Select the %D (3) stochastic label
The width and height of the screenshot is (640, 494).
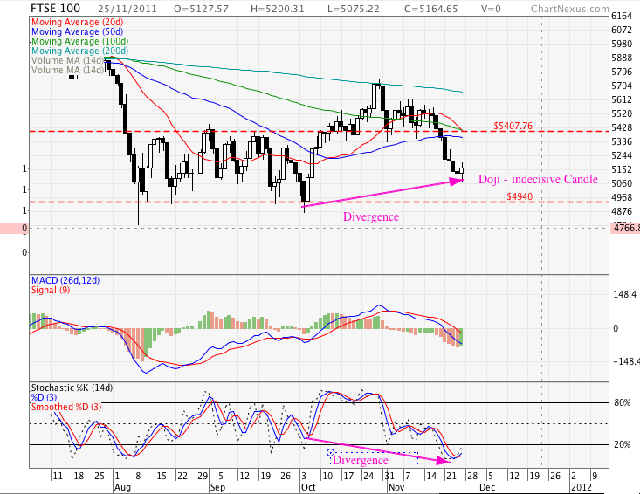(44, 397)
